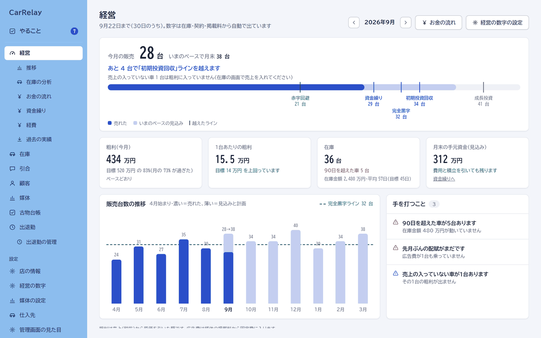The image size is (541, 338).
Task: Click the 在庫 car icon in sidebar
Action: 12,154
